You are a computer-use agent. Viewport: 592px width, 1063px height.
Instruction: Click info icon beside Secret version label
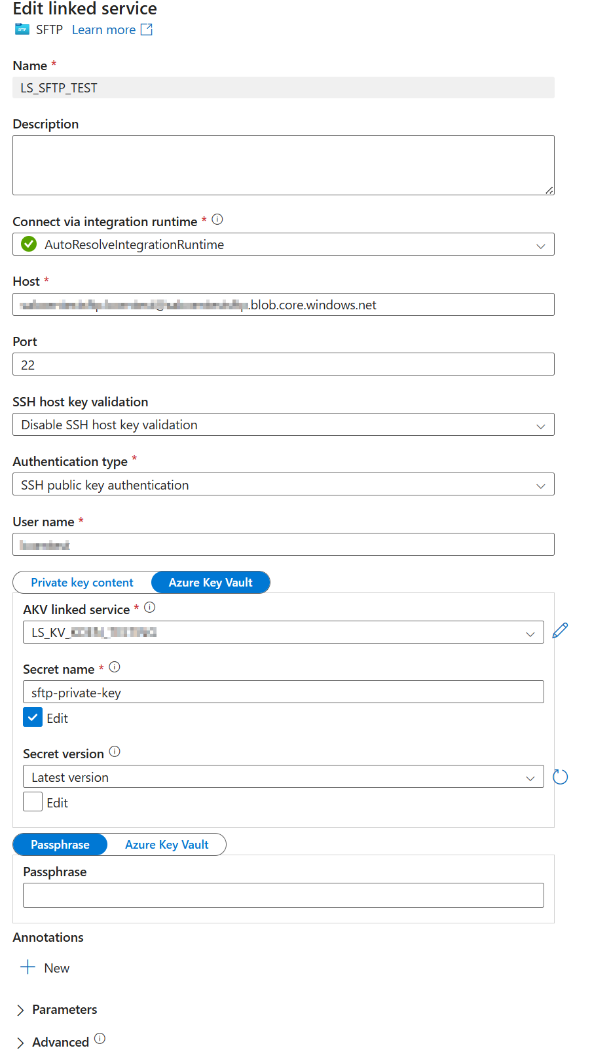pyautogui.click(x=115, y=752)
